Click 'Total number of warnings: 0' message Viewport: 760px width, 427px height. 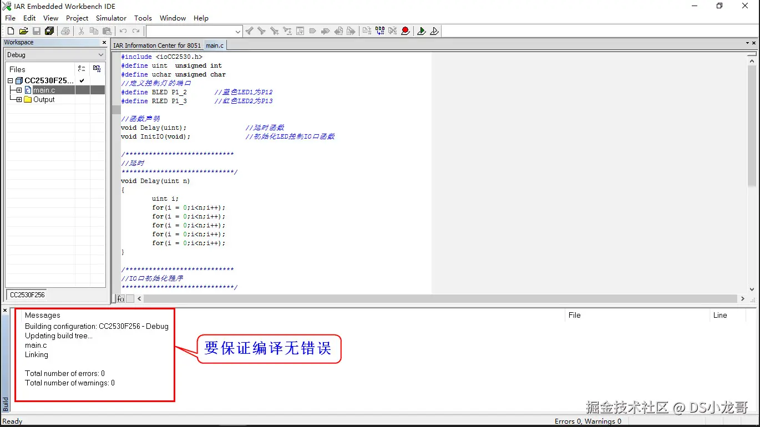70,383
